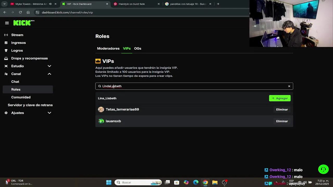Open Task View on the taskbar

click(167, 182)
